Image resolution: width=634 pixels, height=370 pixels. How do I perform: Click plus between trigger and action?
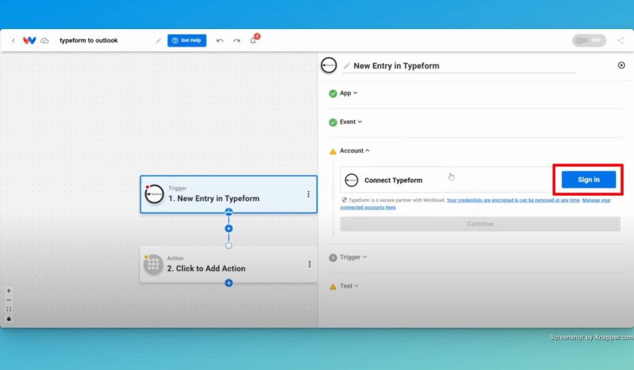[229, 229]
